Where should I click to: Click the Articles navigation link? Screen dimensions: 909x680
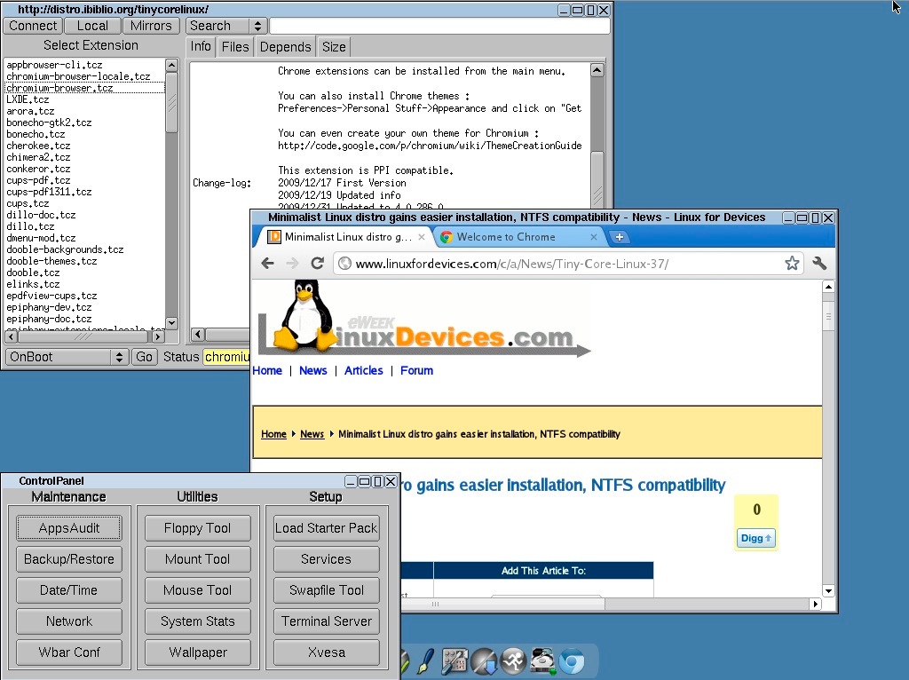[x=363, y=370]
